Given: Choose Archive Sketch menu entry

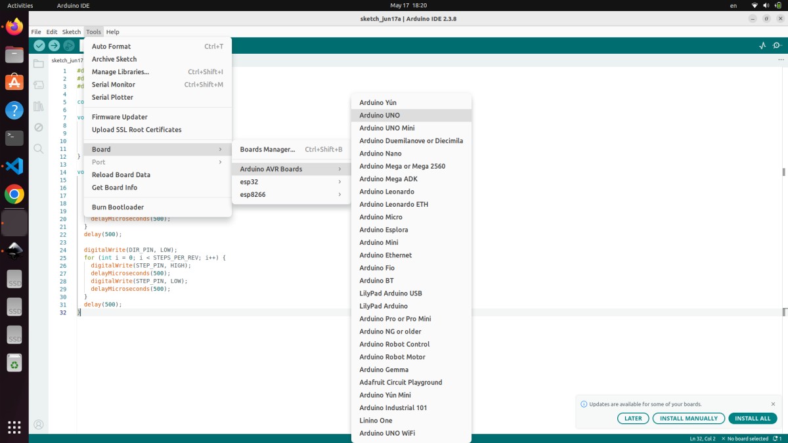Looking at the screenshot, I should coord(158,59).
